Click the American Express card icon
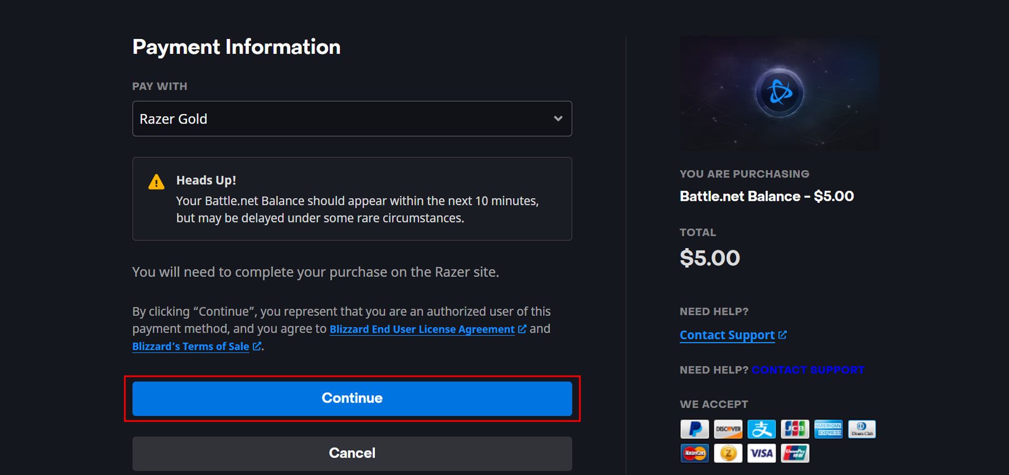 (x=828, y=430)
